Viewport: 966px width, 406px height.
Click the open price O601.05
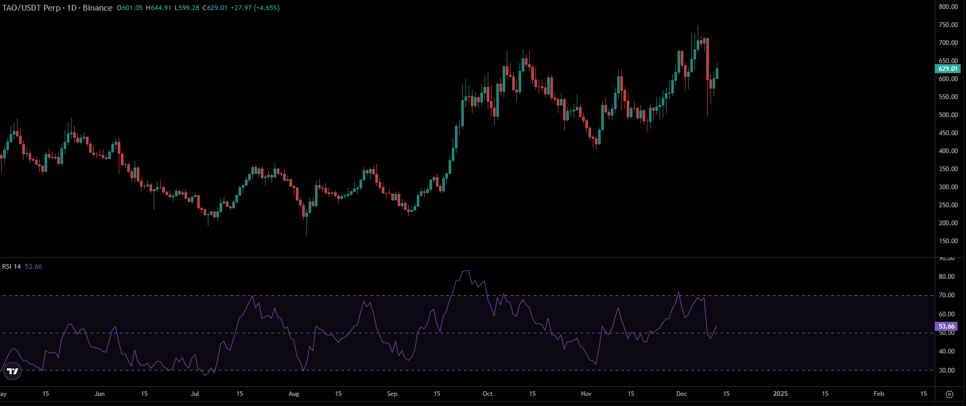(x=130, y=8)
